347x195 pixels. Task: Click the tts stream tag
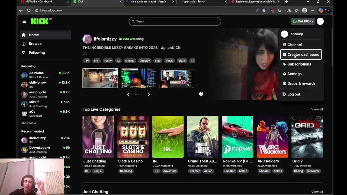[x=118, y=61]
